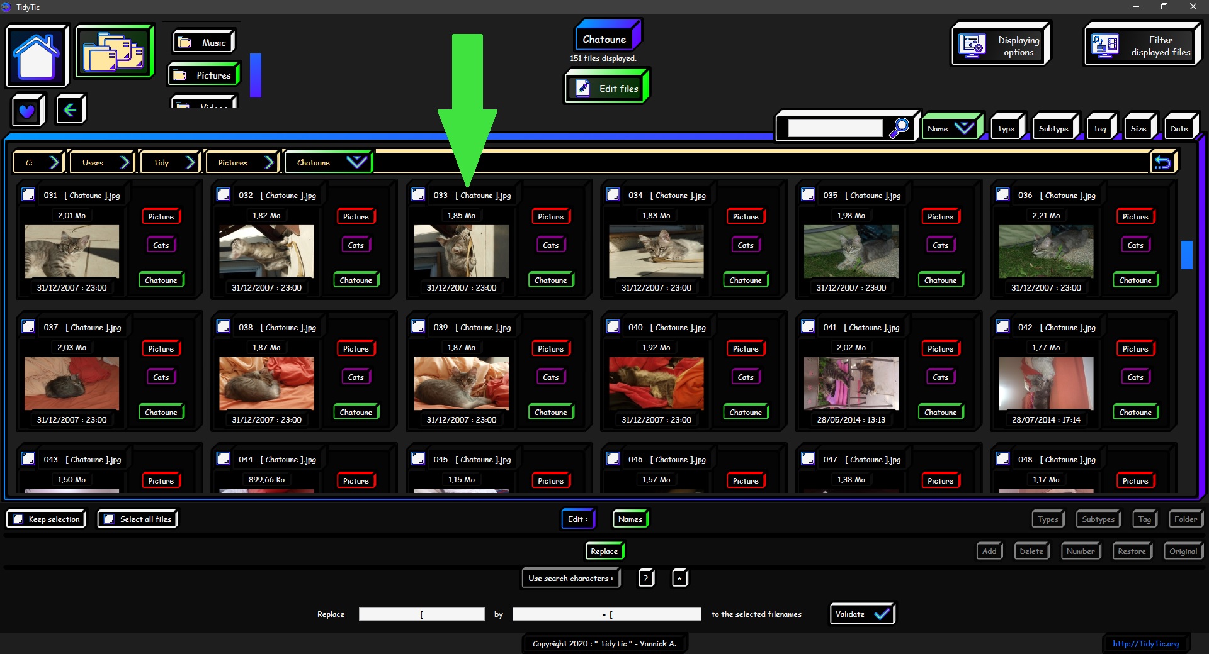Image resolution: width=1209 pixels, height=654 pixels.
Task: Open the Home house icon
Action: [37, 56]
